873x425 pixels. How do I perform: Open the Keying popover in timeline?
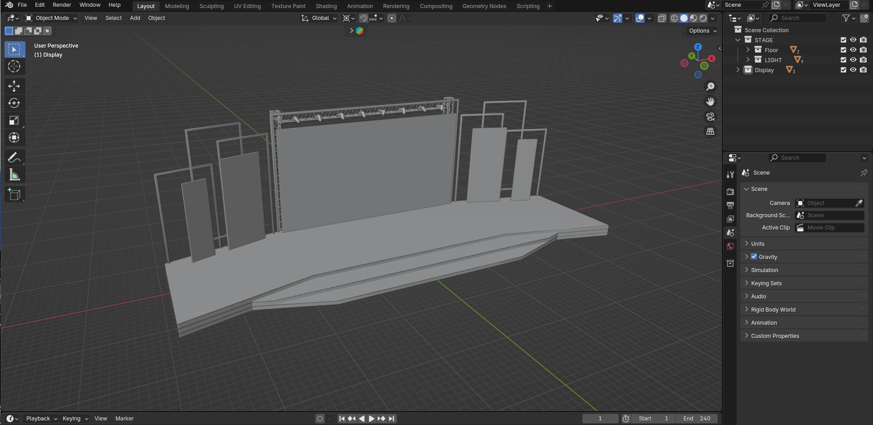click(x=75, y=419)
